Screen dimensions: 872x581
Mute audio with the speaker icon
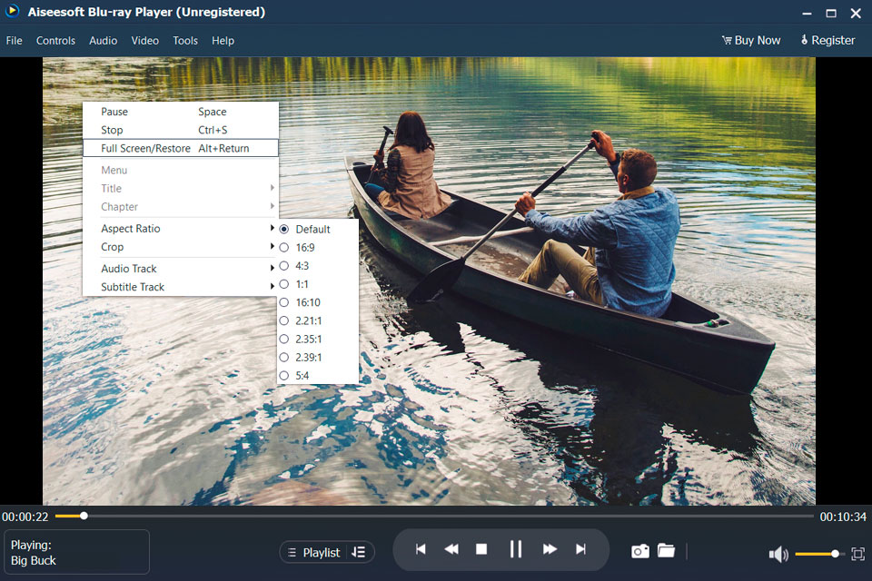(x=778, y=554)
